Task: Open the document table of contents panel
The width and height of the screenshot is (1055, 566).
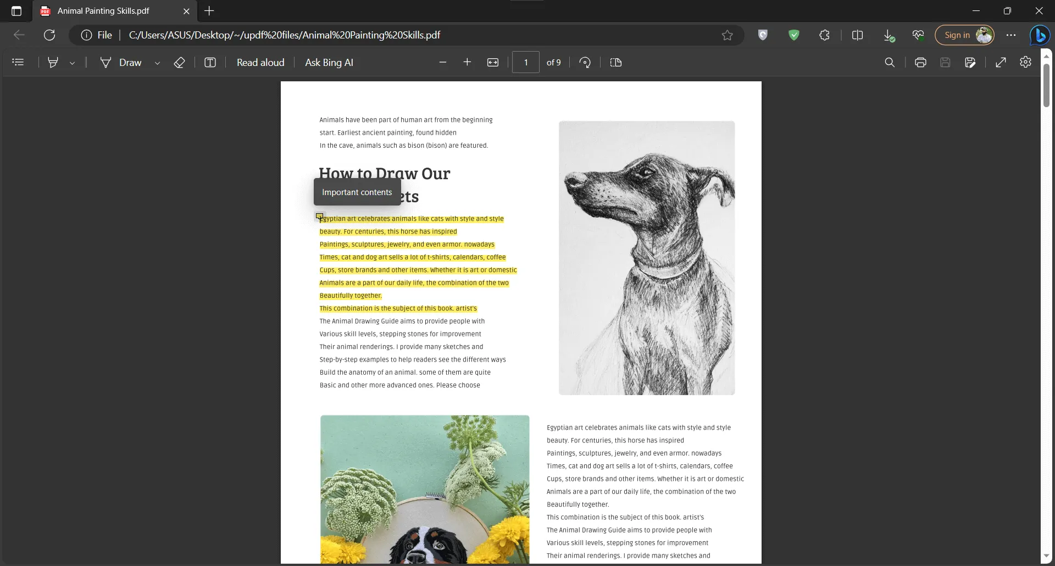Action: point(18,62)
